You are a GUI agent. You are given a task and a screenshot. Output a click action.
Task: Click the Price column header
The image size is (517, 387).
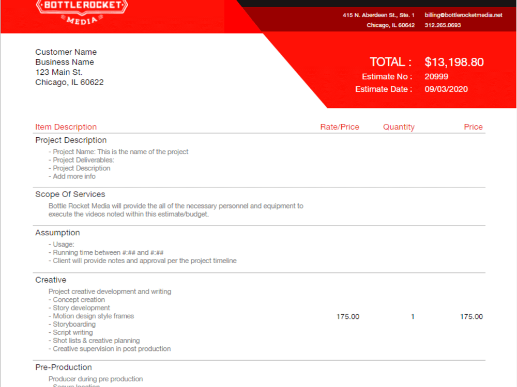473,127
